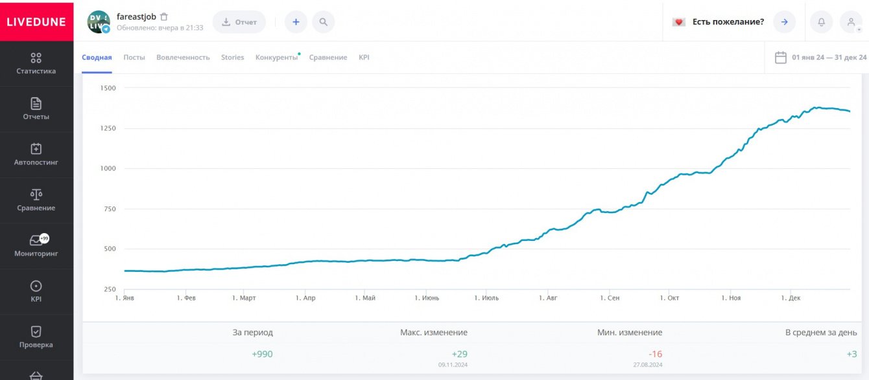Click the fareastjob account avatar

tap(99, 22)
